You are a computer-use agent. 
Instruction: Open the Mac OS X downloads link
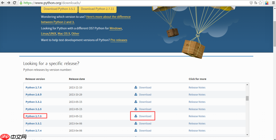(64, 33)
